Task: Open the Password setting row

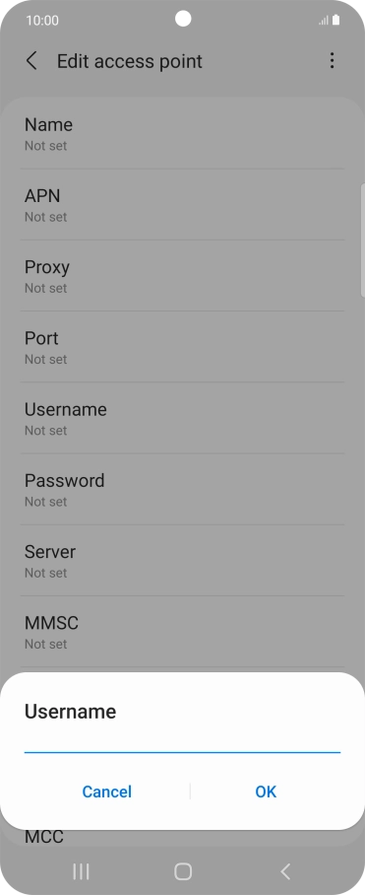Action: click(x=182, y=490)
